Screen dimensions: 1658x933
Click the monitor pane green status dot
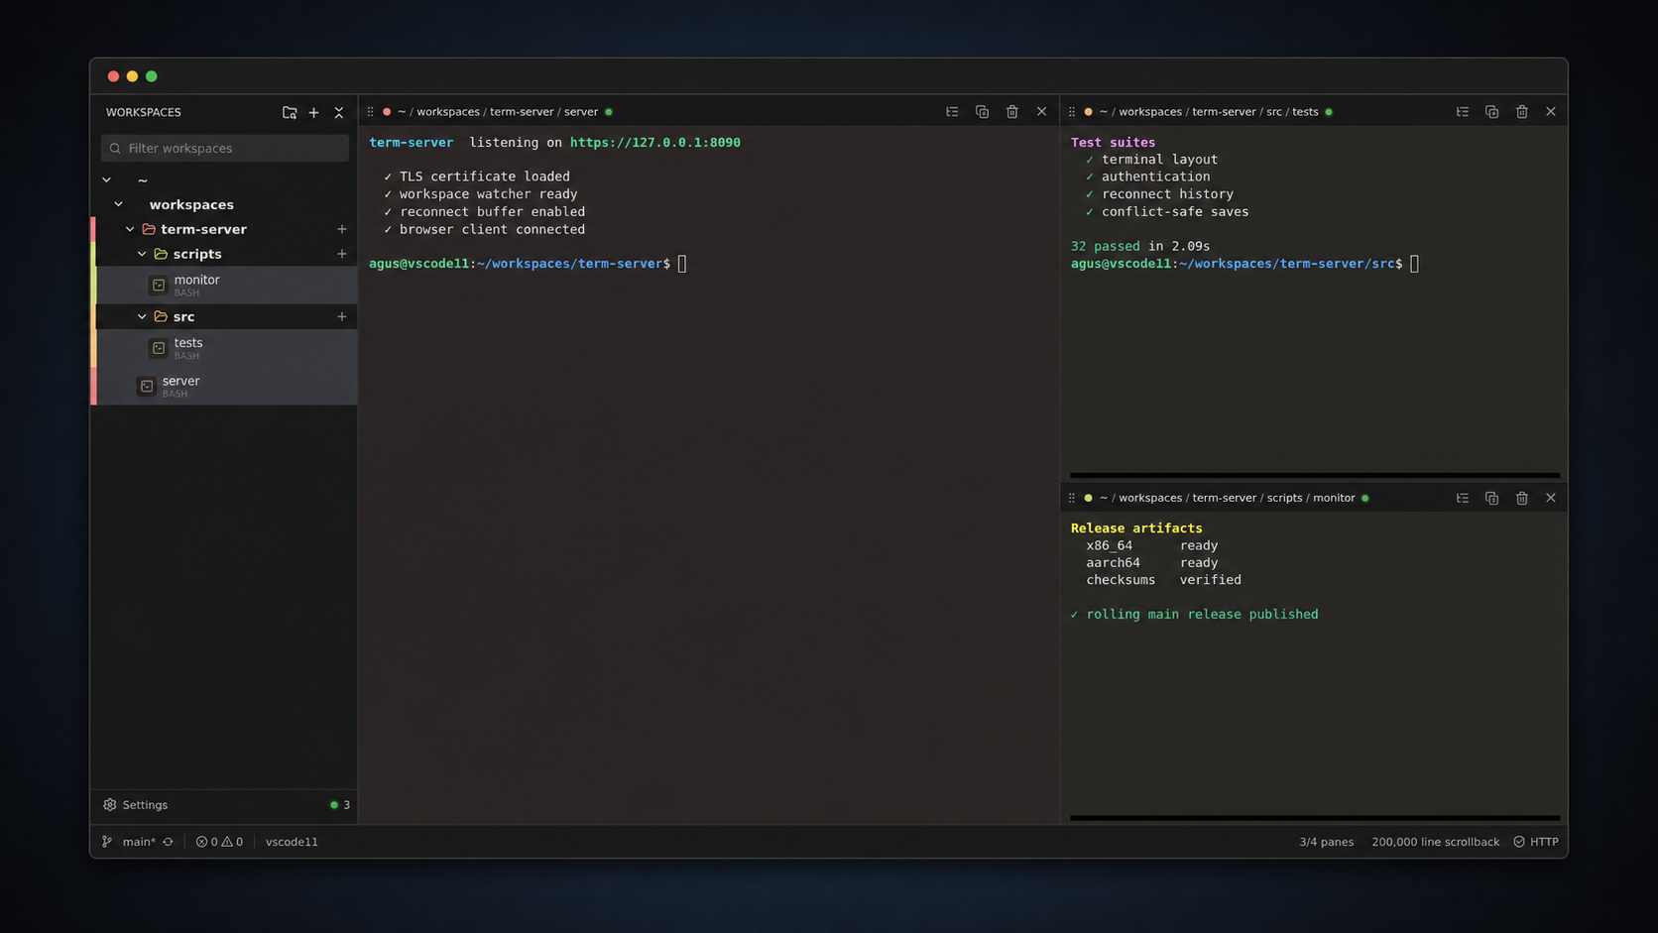(x=1365, y=499)
